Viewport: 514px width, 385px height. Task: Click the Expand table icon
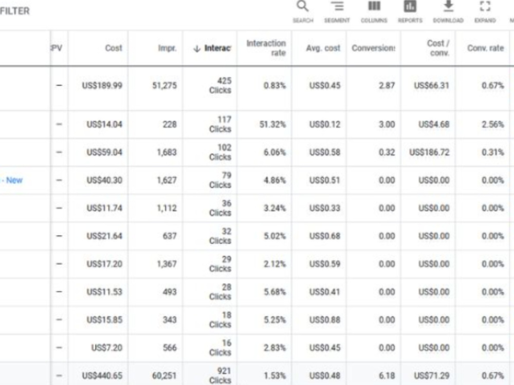point(485,6)
